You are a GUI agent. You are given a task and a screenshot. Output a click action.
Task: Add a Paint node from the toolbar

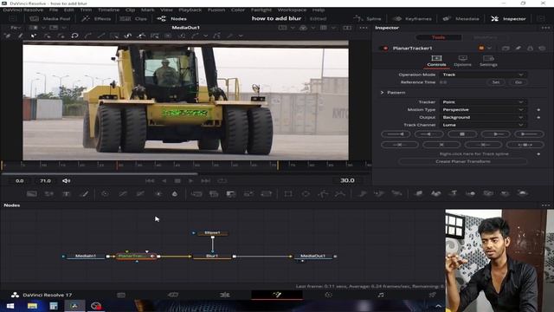tap(84, 193)
